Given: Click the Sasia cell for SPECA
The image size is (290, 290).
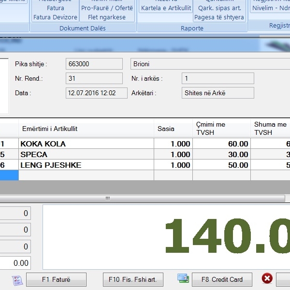Looking at the screenshot, I should [x=173, y=155].
